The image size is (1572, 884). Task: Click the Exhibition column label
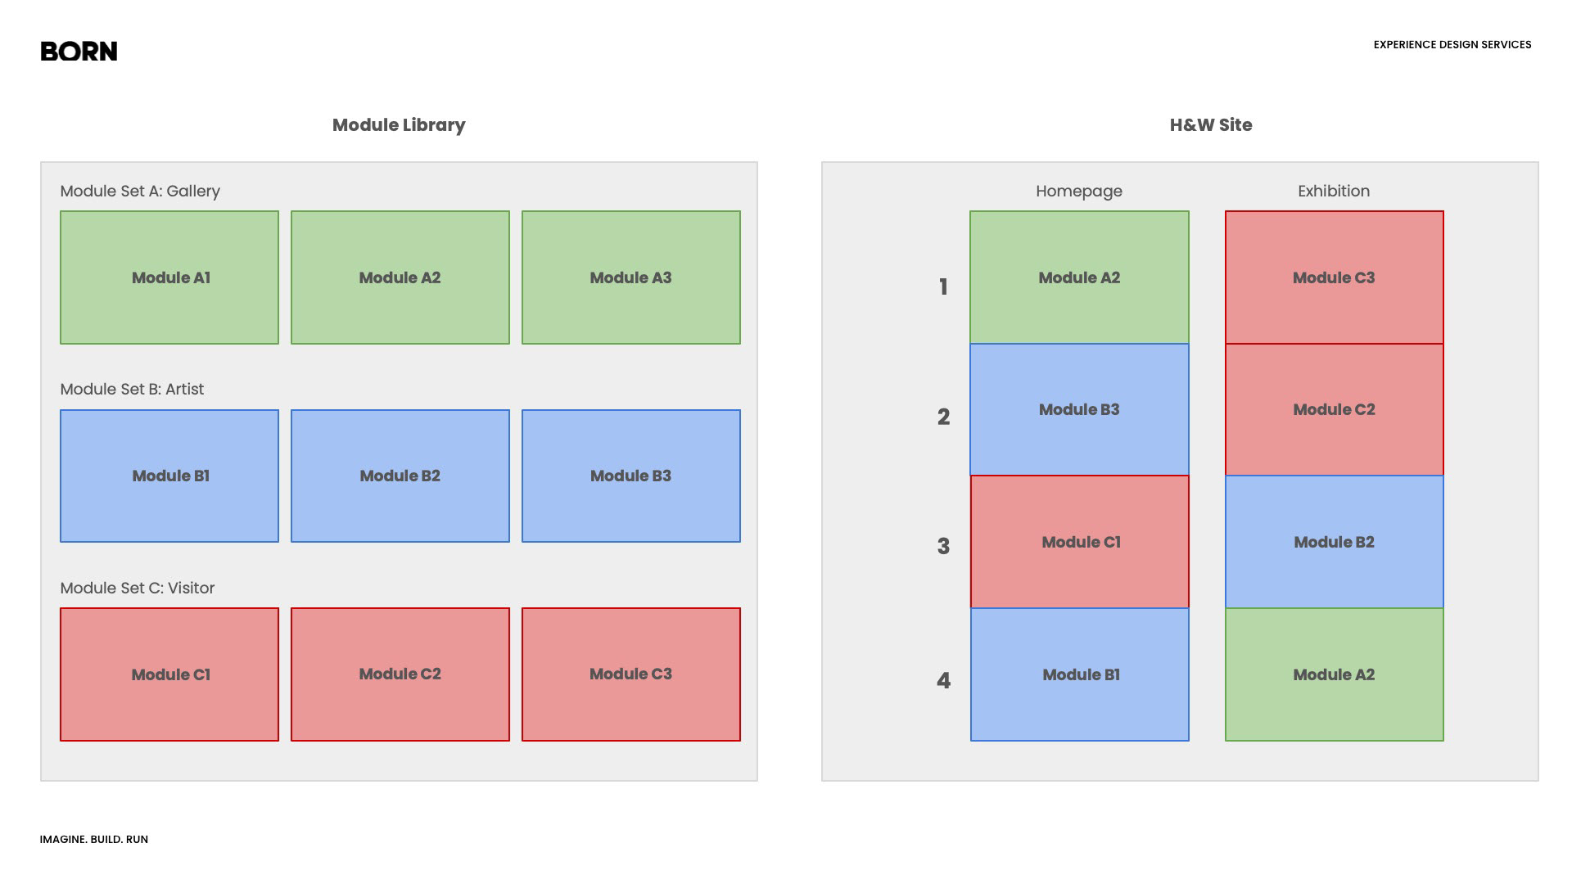pyautogui.click(x=1333, y=191)
